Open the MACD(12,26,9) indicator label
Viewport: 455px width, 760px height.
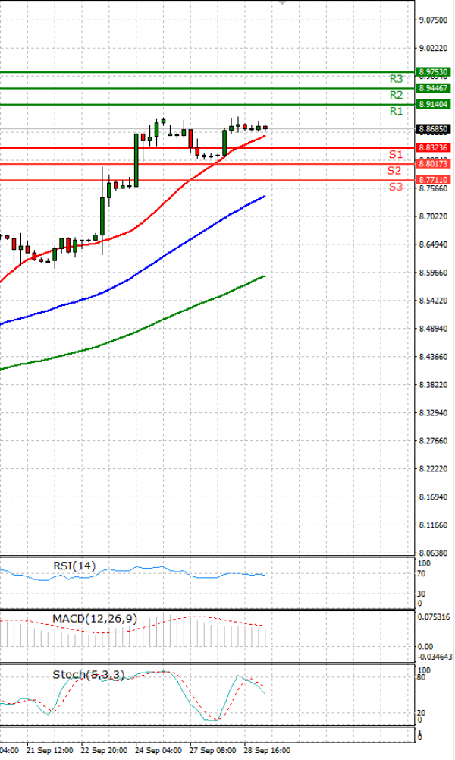tap(95, 619)
